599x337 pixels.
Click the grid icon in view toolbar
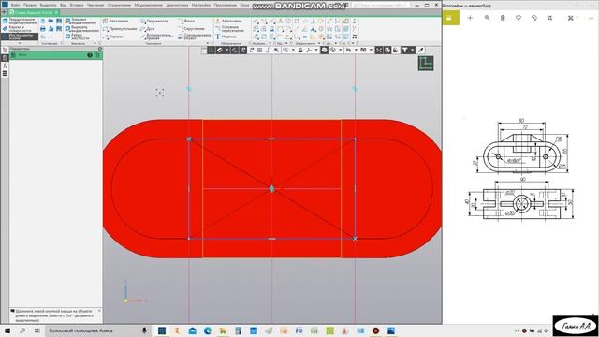pos(260,50)
